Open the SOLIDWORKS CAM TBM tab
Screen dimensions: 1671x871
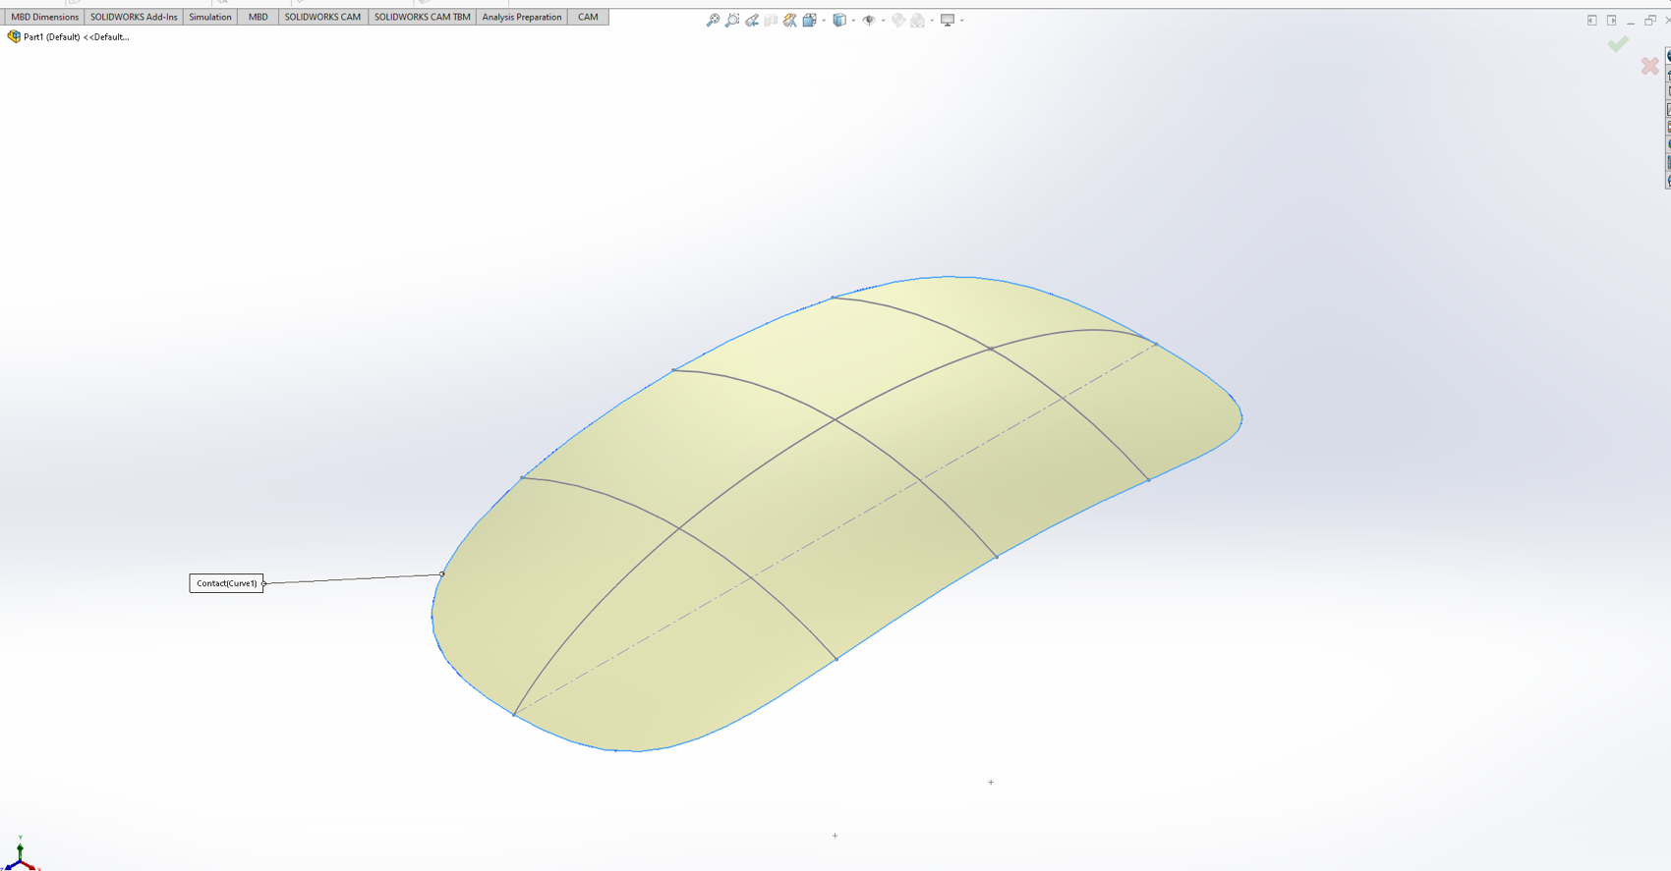[423, 17]
